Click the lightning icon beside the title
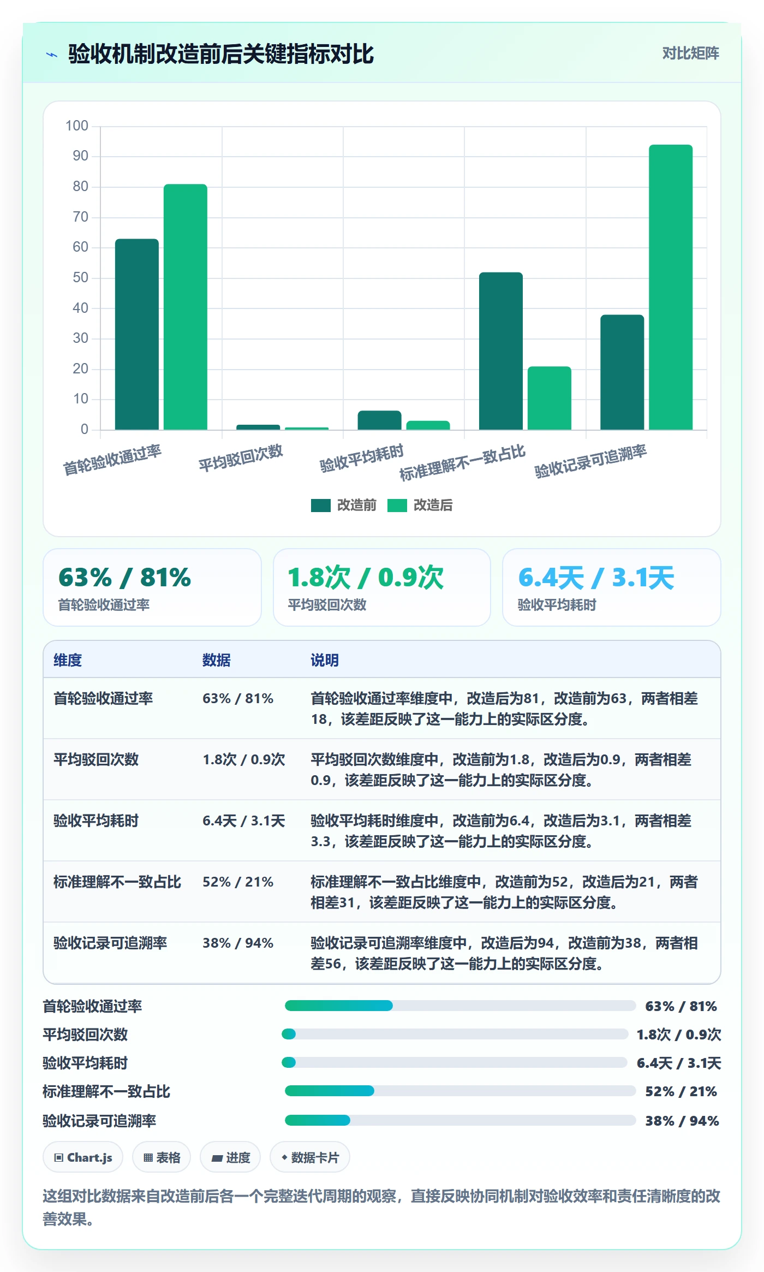Screen dimensions: 764x1272 (x=52, y=55)
